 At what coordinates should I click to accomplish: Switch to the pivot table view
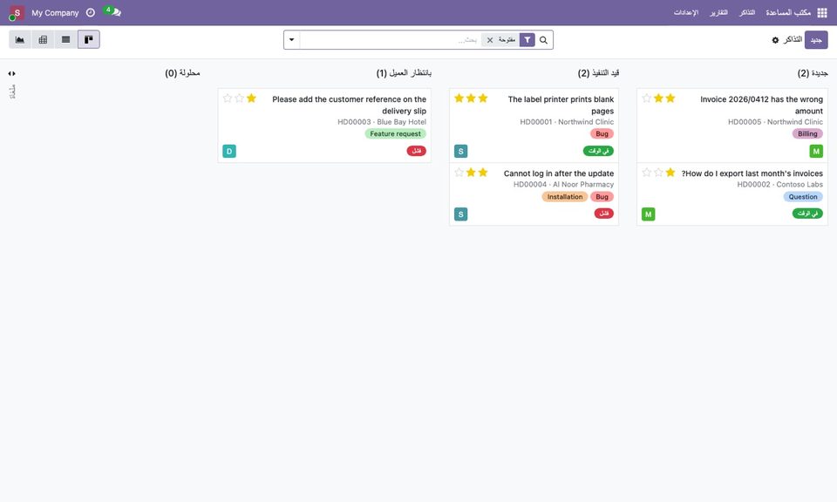43,39
